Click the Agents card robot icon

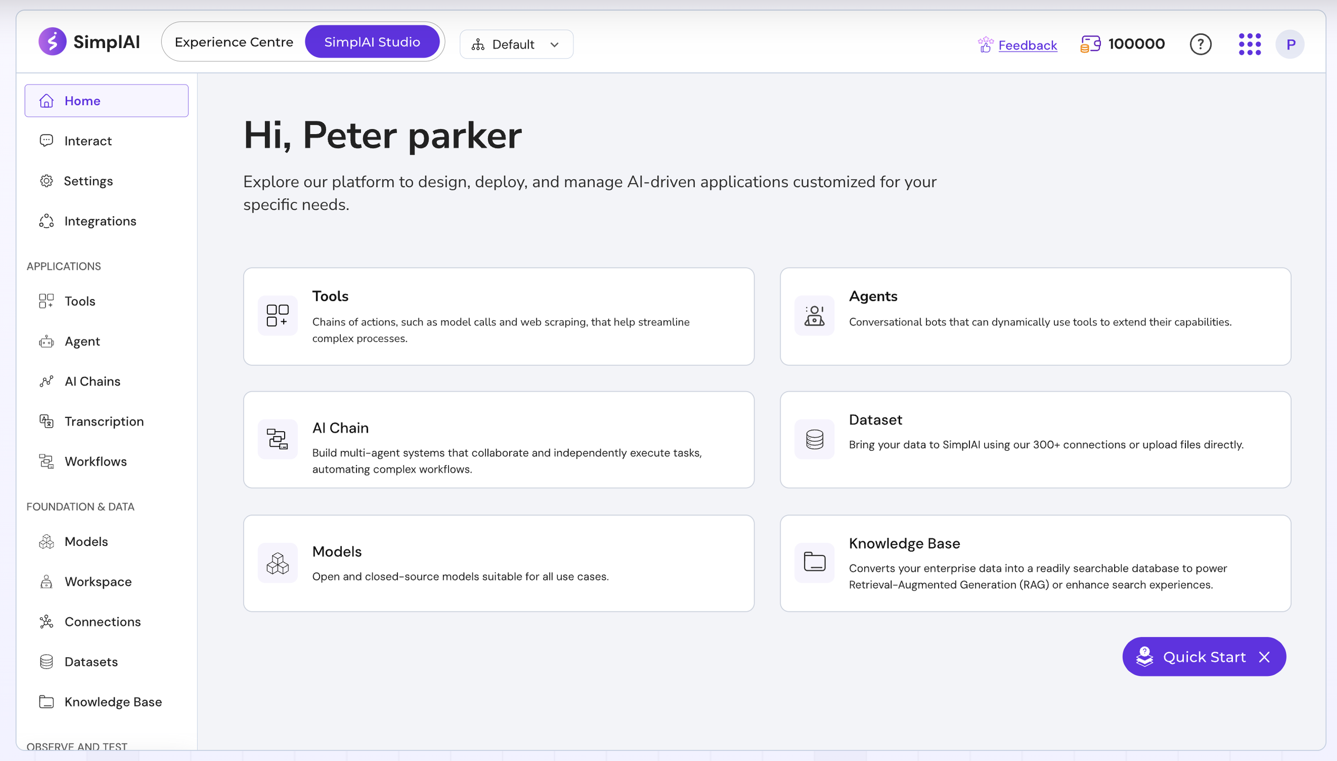coord(814,315)
